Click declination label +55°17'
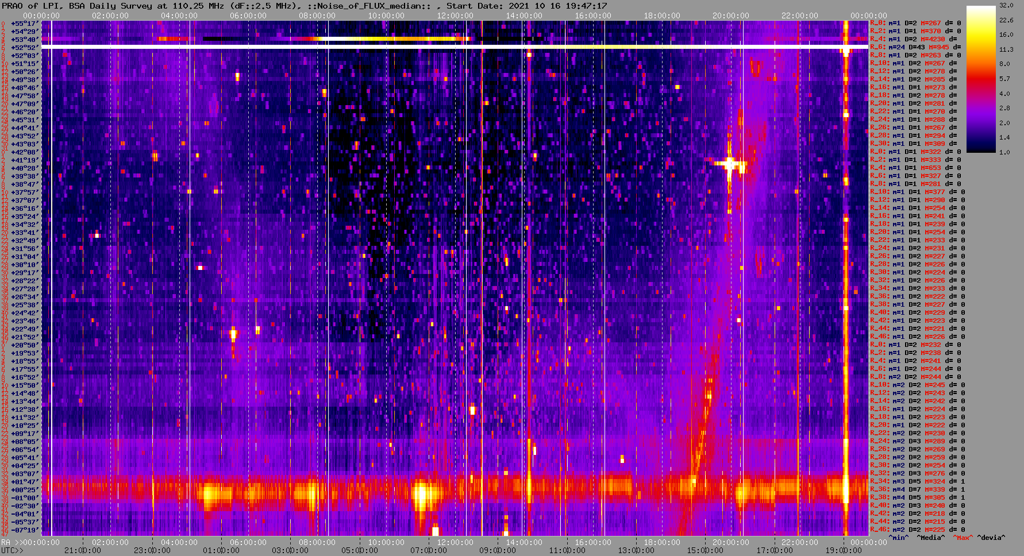 (25, 24)
